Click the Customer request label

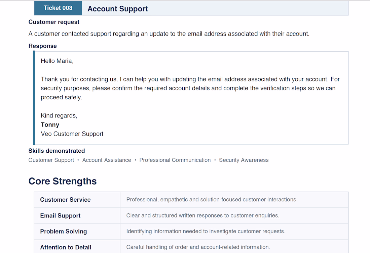pyautogui.click(x=54, y=22)
